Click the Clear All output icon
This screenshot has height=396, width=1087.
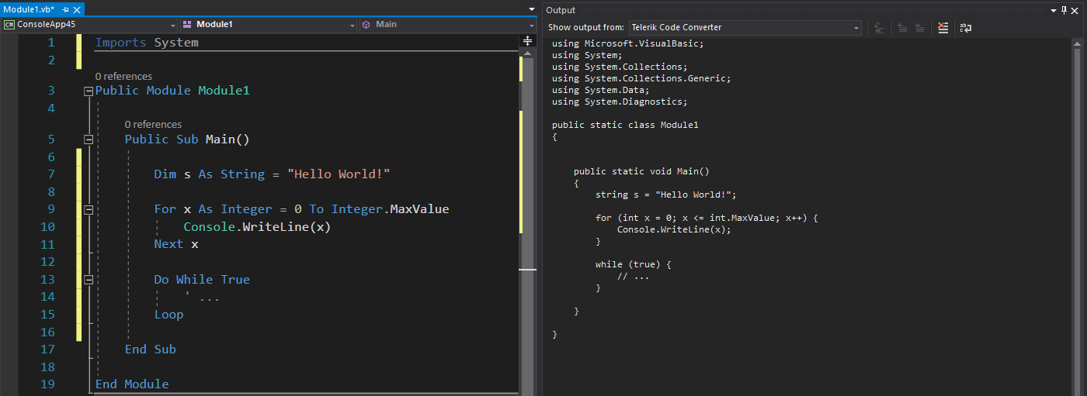(x=943, y=27)
